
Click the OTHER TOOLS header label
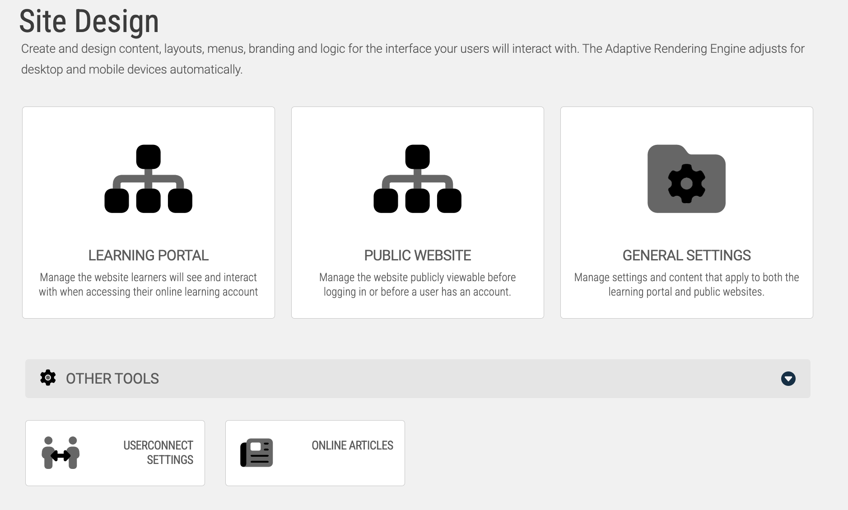[x=112, y=379]
